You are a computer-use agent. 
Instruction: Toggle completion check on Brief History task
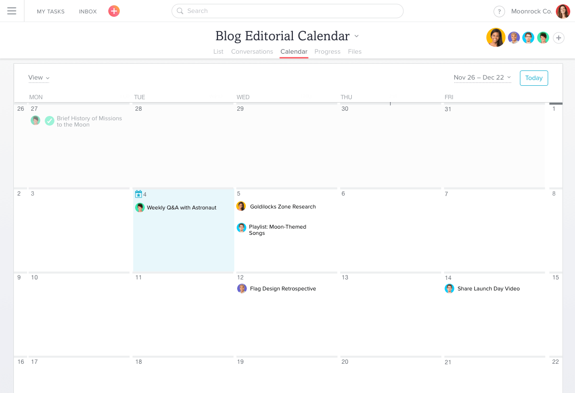point(50,121)
